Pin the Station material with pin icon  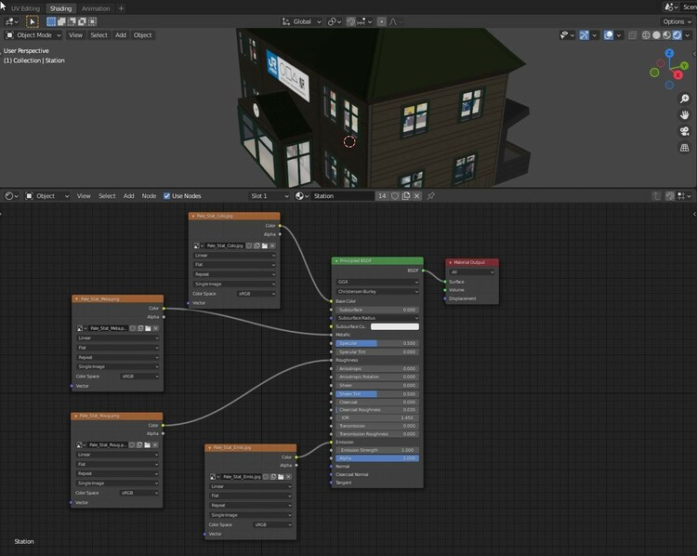pyautogui.click(x=428, y=196)
